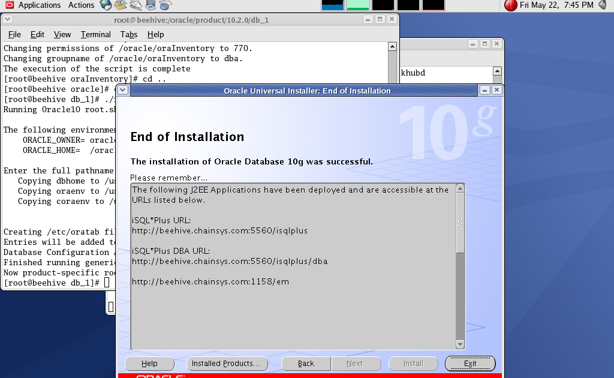
Task: Select the khubd text in the background window
Action: pos(413,73)
